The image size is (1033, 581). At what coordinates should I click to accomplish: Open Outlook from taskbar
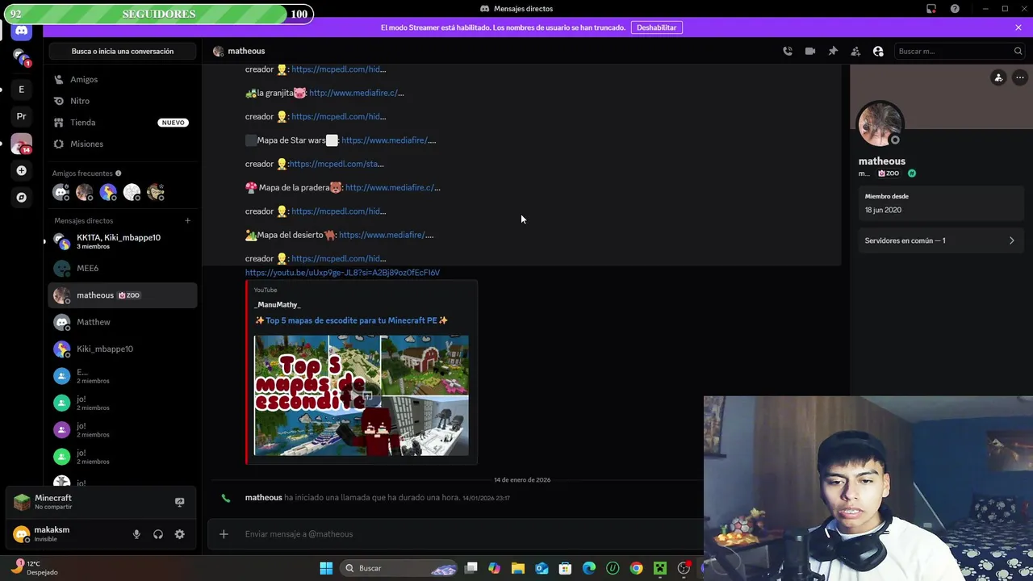542,568
